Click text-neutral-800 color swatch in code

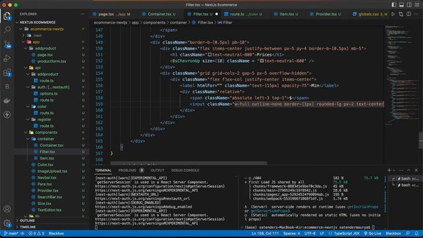point(210,55)
